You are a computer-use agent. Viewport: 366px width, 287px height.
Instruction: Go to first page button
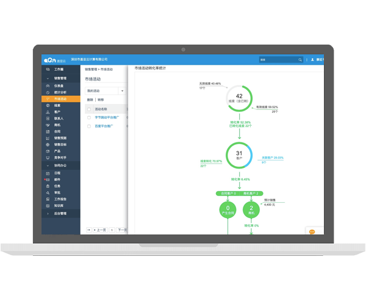tap(88, 230)
